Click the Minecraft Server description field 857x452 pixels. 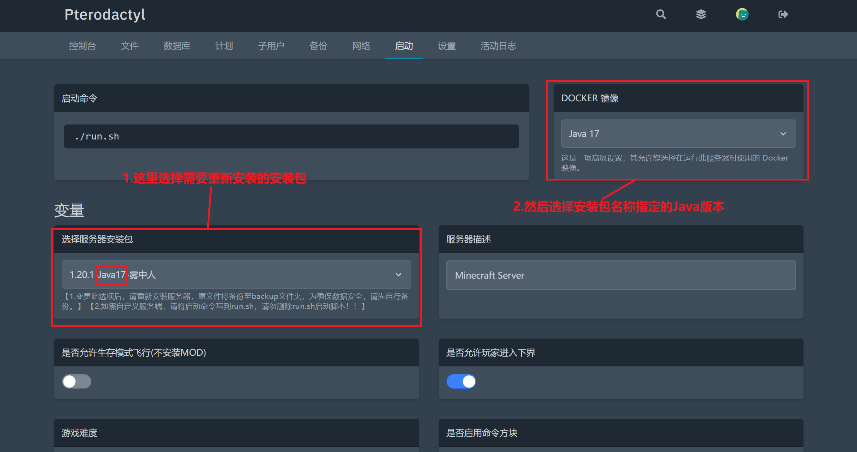(x=621, y=275)
